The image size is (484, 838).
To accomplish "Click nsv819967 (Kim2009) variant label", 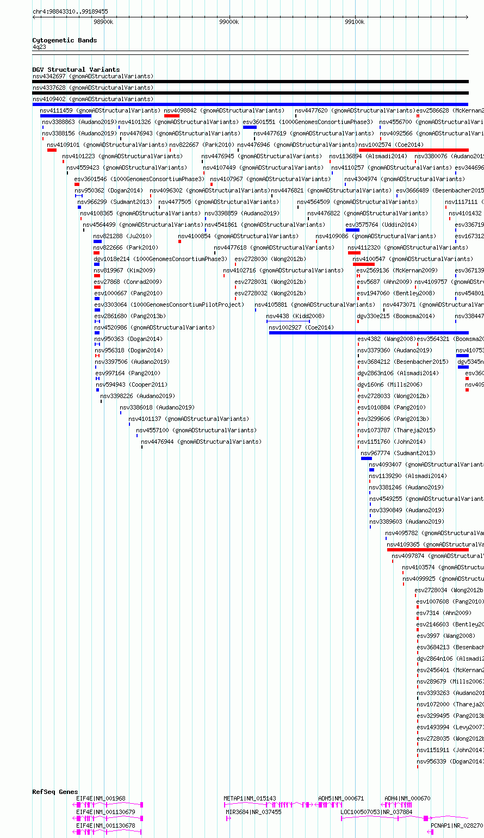I will 124,270.
